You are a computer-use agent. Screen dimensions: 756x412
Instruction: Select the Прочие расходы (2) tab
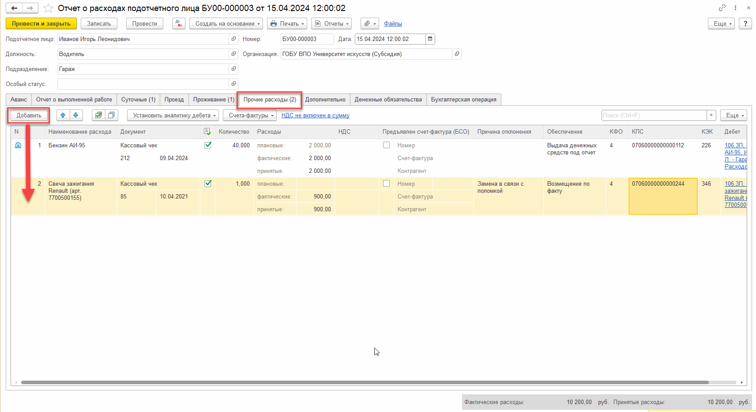click(x=270, y=100)
